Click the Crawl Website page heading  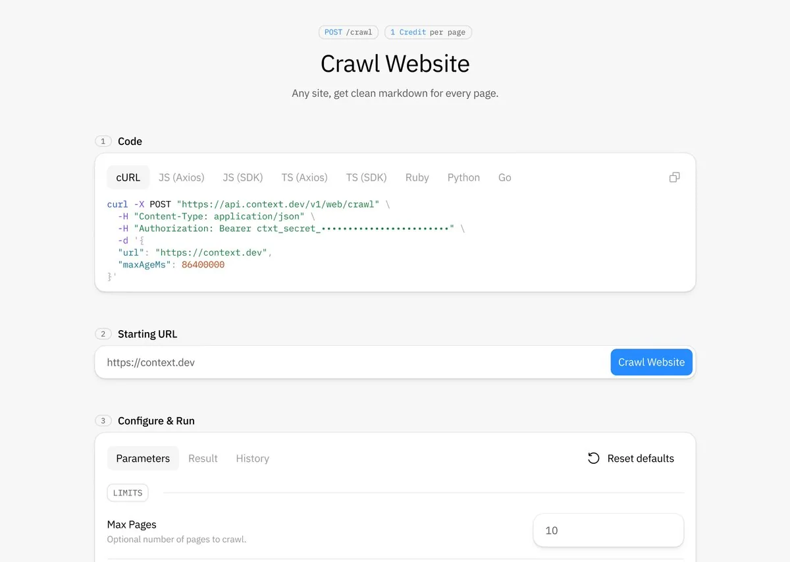pyautogui.click(x=395, y=64)
